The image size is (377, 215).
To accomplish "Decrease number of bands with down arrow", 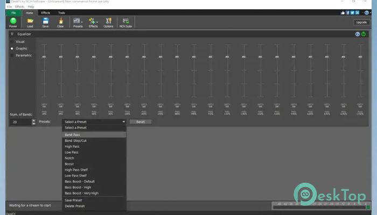I will click(33, 123).
